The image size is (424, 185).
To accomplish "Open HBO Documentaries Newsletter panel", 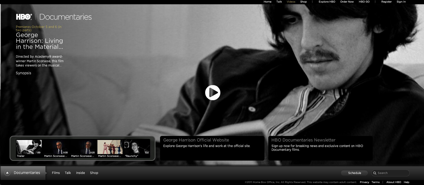I will [320, 148].
